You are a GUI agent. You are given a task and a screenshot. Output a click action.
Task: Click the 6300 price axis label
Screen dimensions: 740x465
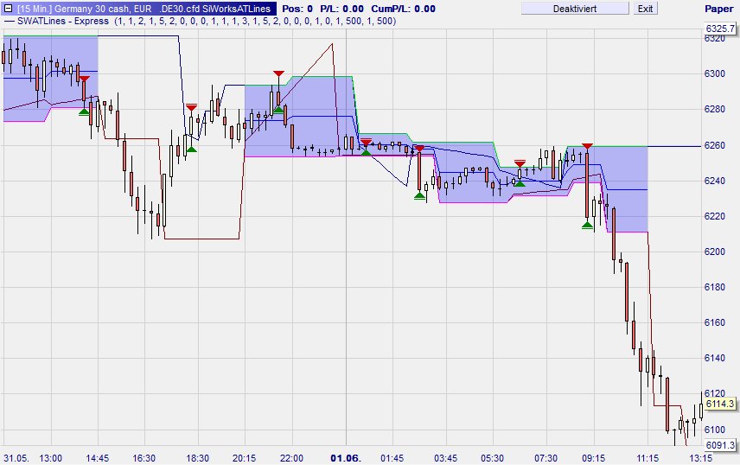(x=715, y=73)
